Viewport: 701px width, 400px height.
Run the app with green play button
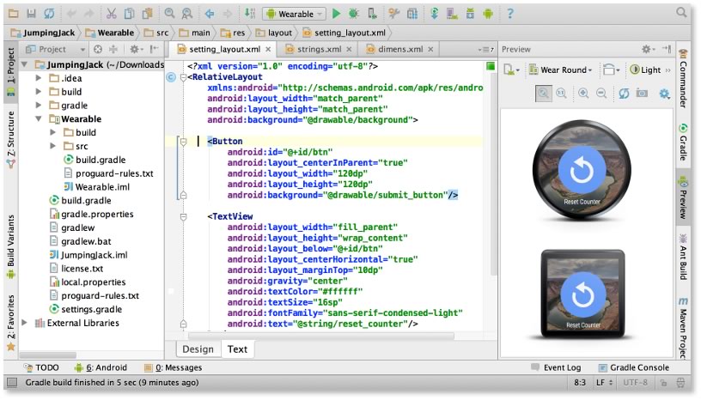336,14
